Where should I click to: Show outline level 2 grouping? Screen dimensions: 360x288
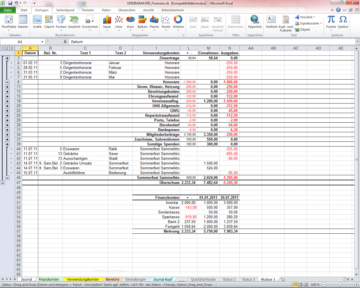[7, 48]
